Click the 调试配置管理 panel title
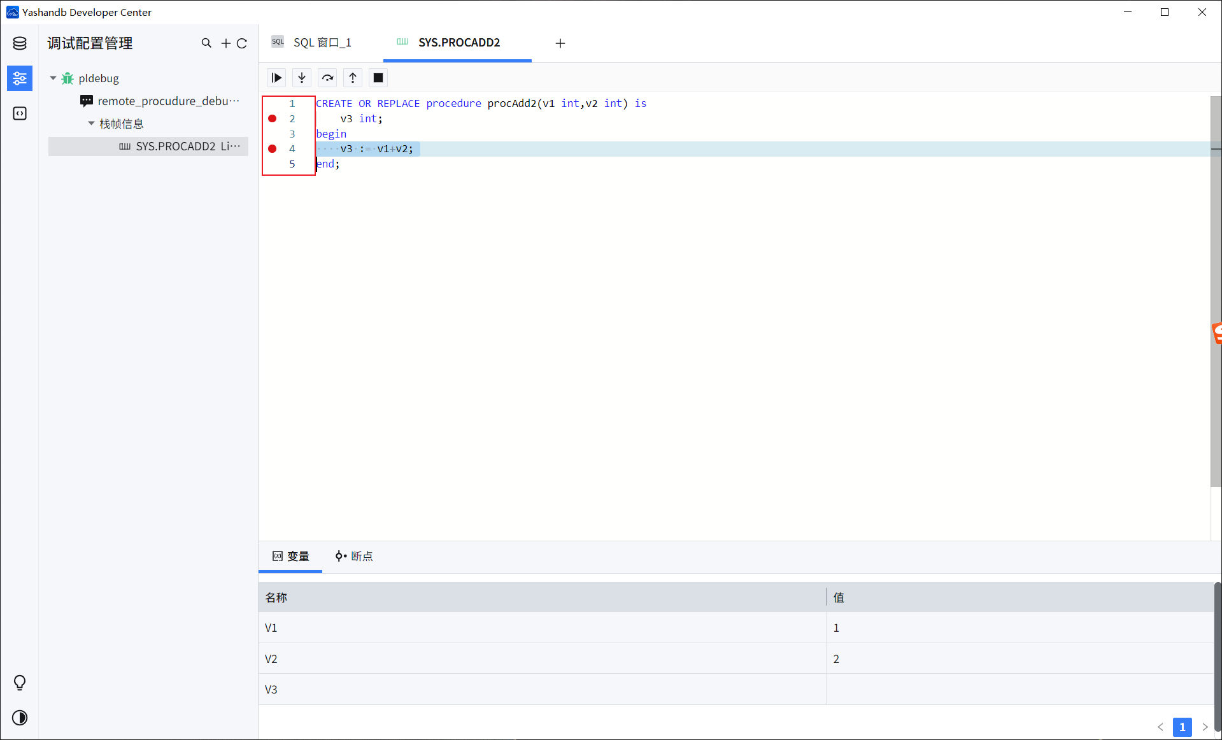1222x740 pixels. (90, 43)
